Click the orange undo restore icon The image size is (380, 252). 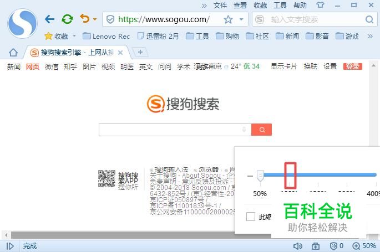(x=85, y=19)
